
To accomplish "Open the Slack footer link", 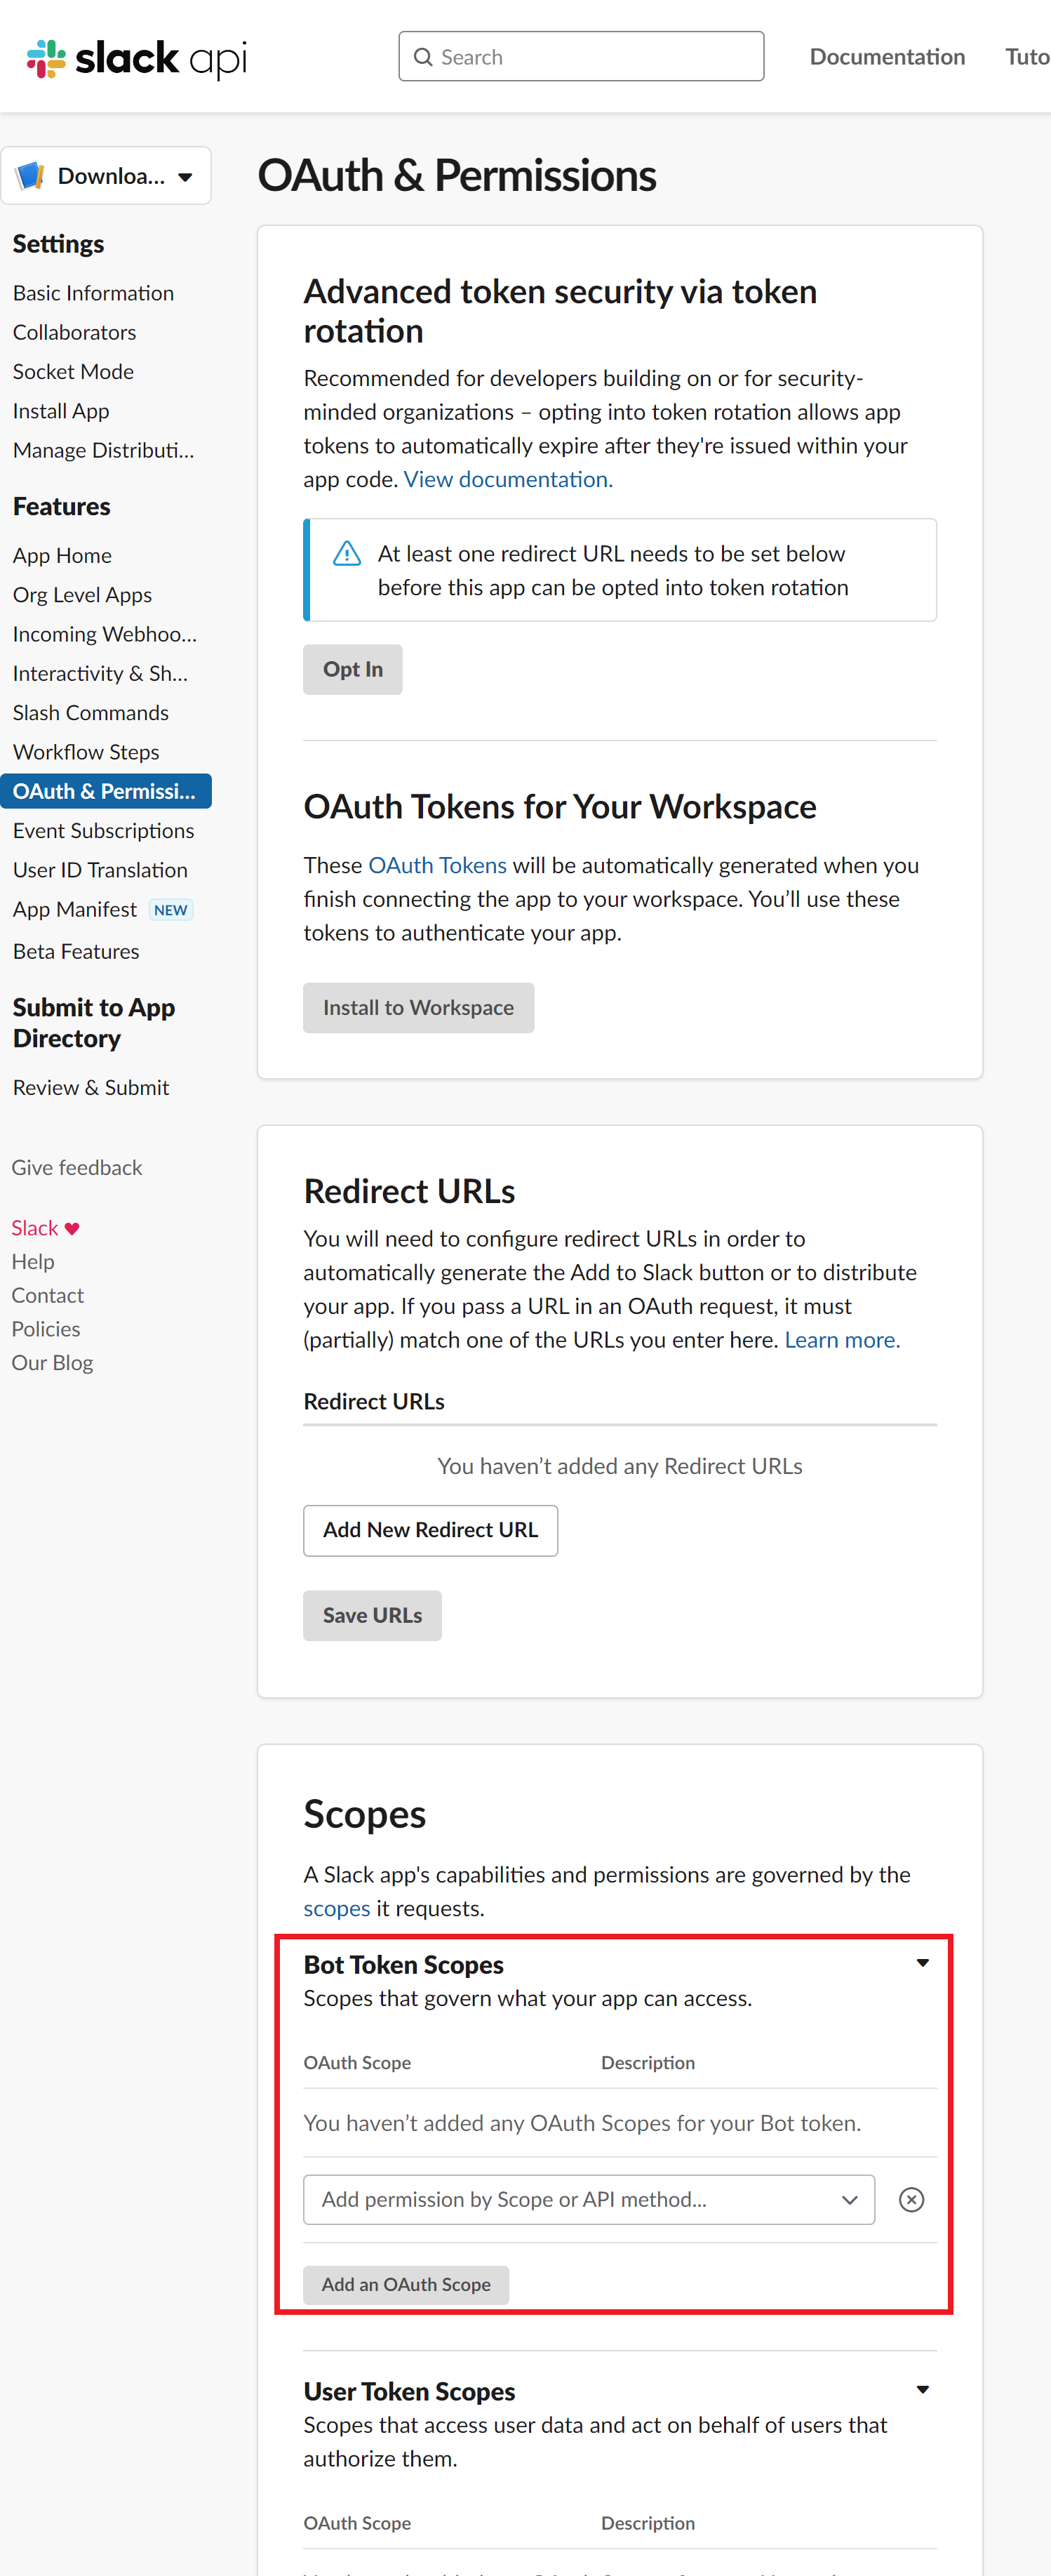I will pos(35,1228).
